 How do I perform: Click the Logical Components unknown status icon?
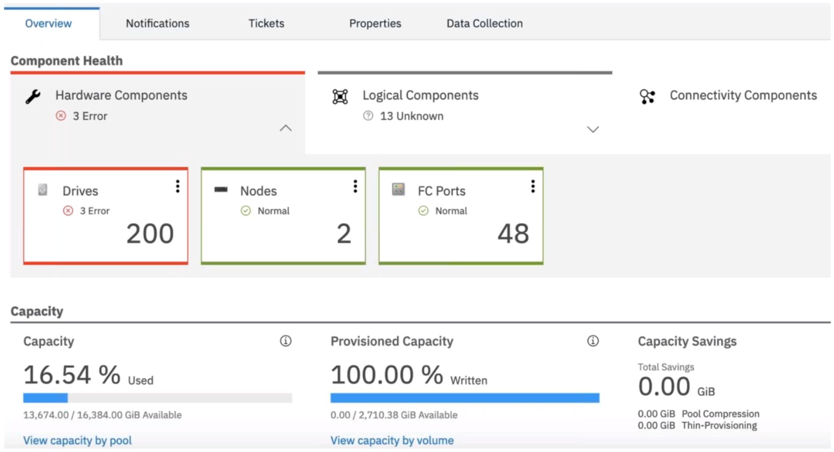[x=368, y=116]
